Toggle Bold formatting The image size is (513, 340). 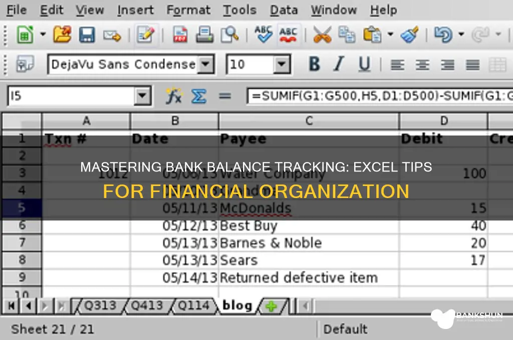point(315,64)
